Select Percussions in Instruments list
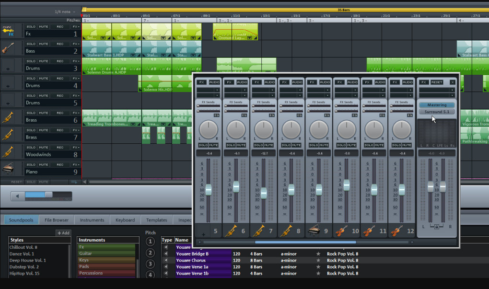The width and height of the screenshot is (489, 289). [x=106, y=273]
